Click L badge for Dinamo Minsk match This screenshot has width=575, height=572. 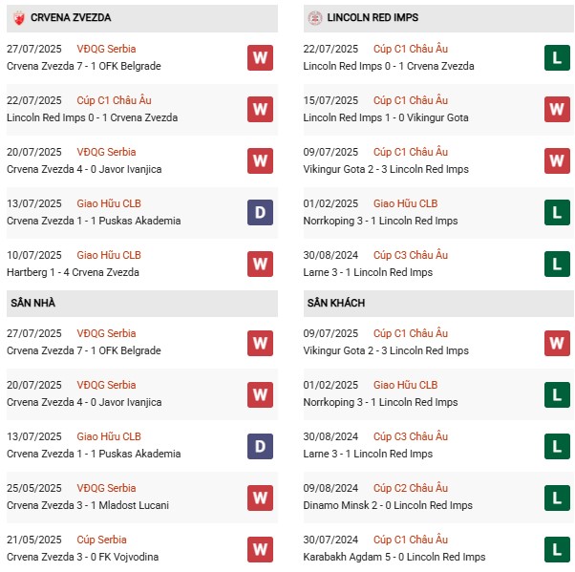coord(557,497)
